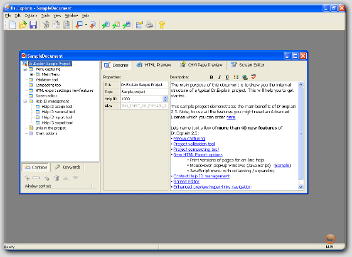Click the insert hyperlink globe icon
352x257 pixels.
click(x=245, y=77)
